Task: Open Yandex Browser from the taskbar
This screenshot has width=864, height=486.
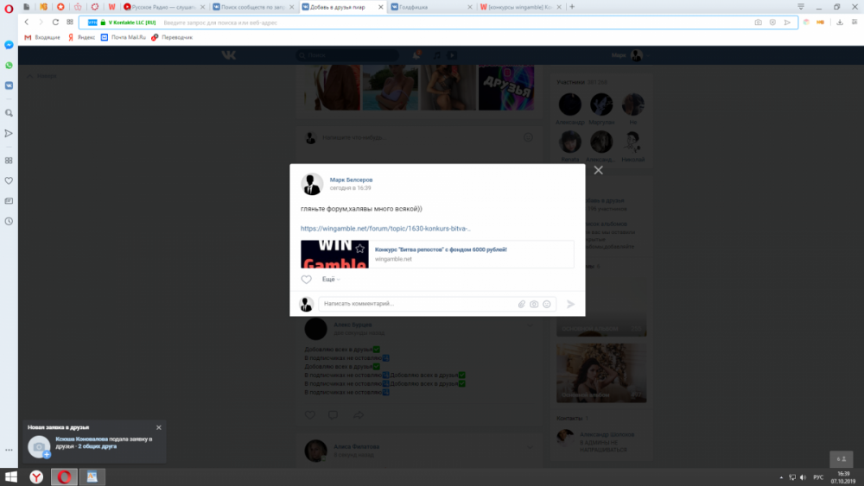Action: 36,477
